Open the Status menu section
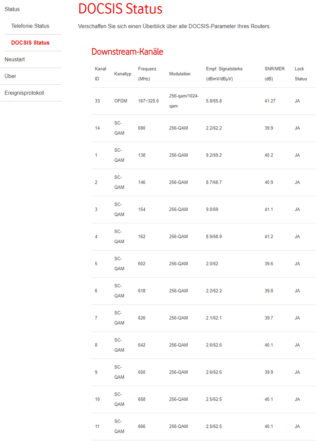This screenshot has width=316, height=441. pos(12,9)
